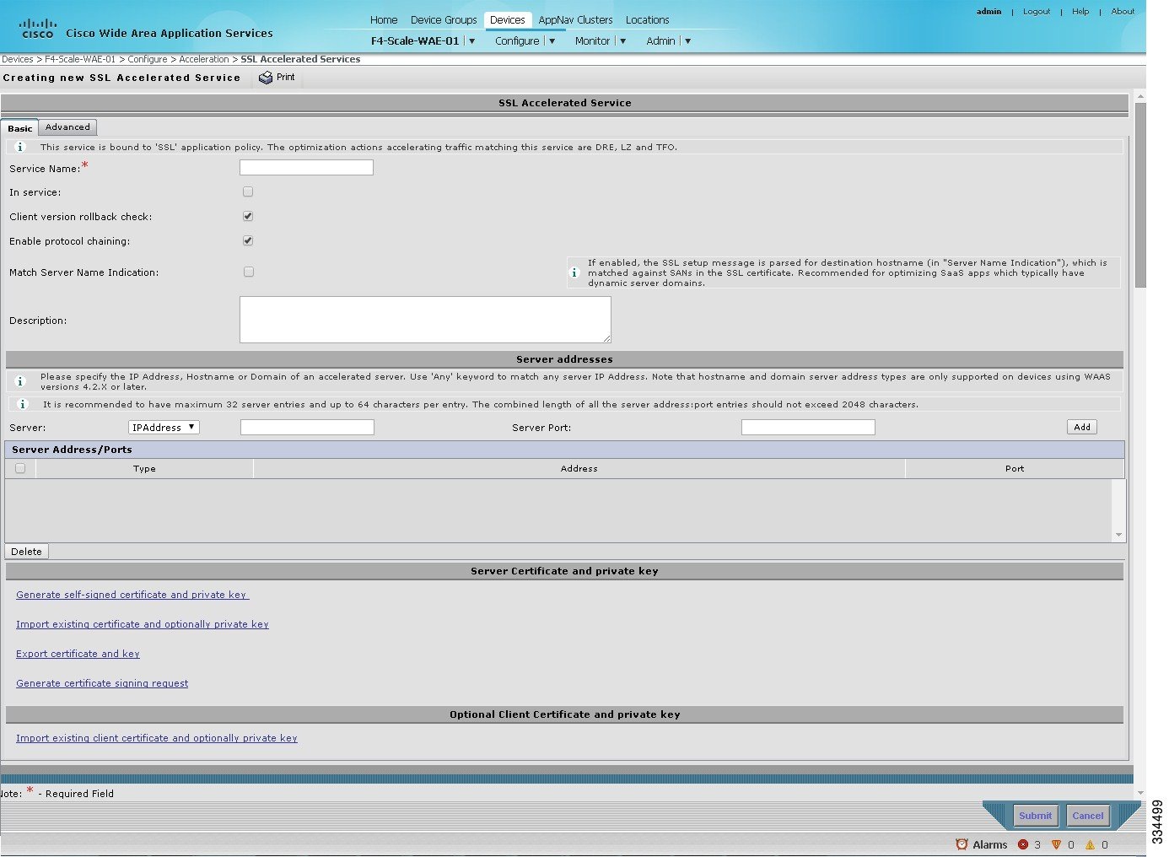Viewport: 1169px width, 857px height.
Task: Select the Devices menu tab
Action: click(x=508, y=19)
